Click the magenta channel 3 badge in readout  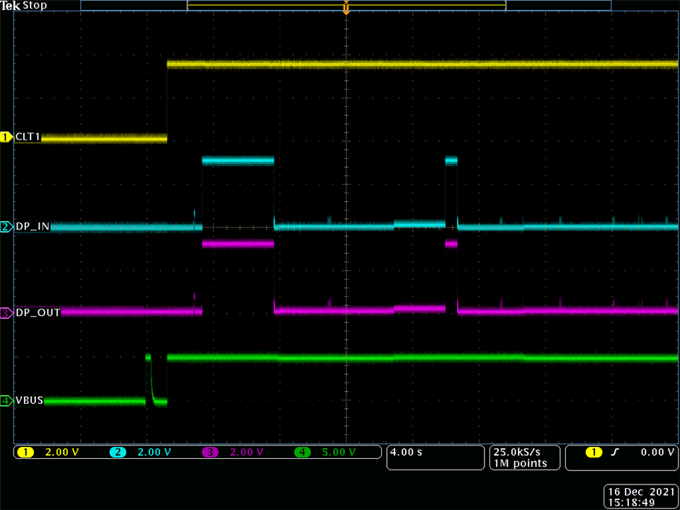point(210,453)
